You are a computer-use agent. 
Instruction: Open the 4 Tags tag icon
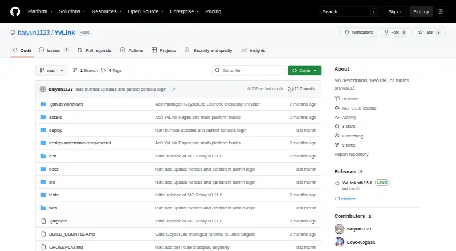coord(104,71)
